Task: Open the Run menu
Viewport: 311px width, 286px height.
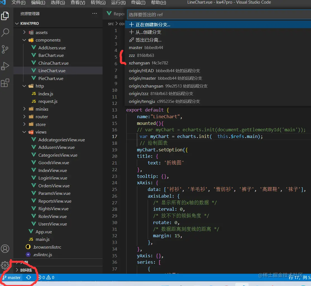Action: [x=118, y=3]
